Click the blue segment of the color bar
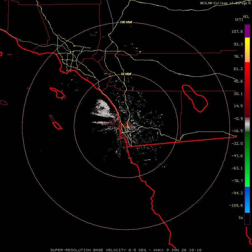 click(247, 200)
